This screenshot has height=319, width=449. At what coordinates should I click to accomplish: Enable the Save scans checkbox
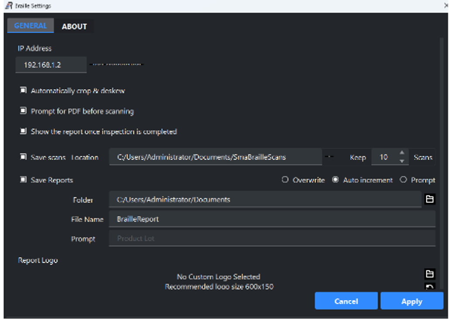(x=23, y=157)
